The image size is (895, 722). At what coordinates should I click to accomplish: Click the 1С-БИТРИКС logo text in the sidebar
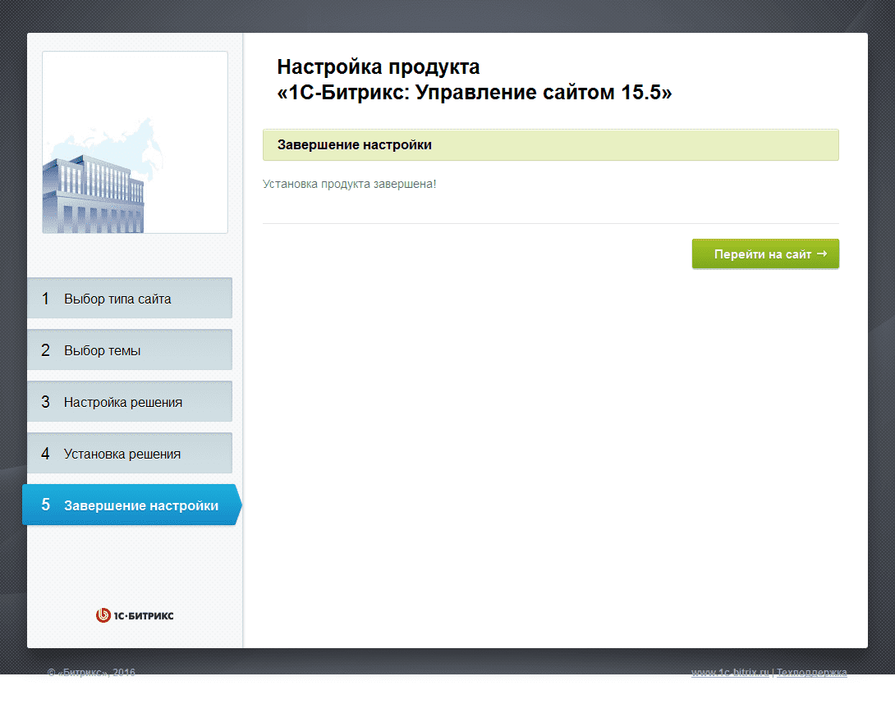pos(144,616)
